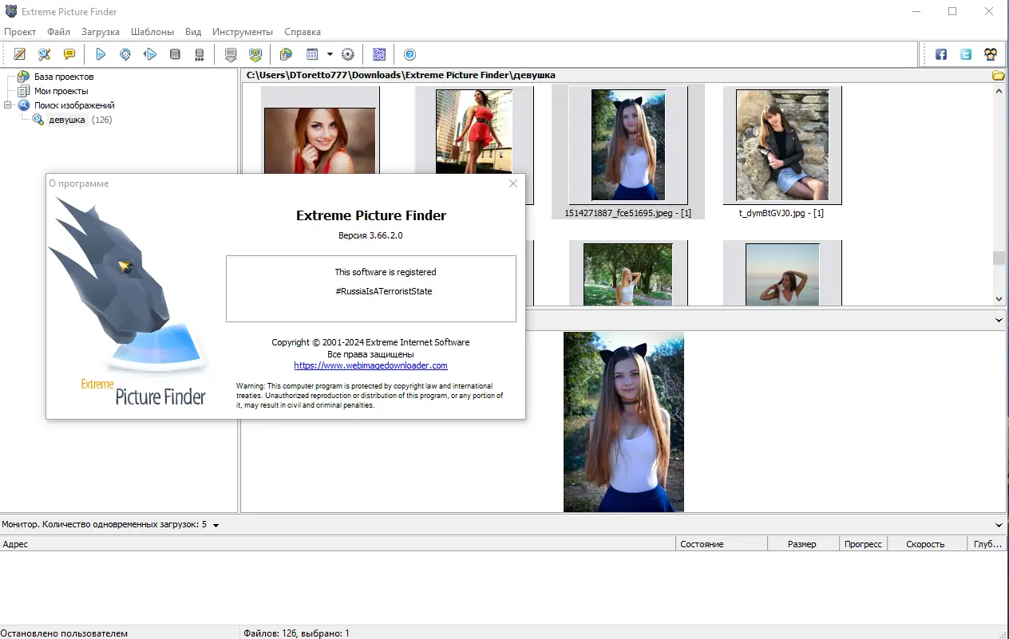Image resolution: width=1009 pixels, height=639 pixels.
Task: Click the restart circular-arrow icon
Action: coord(125,54)
